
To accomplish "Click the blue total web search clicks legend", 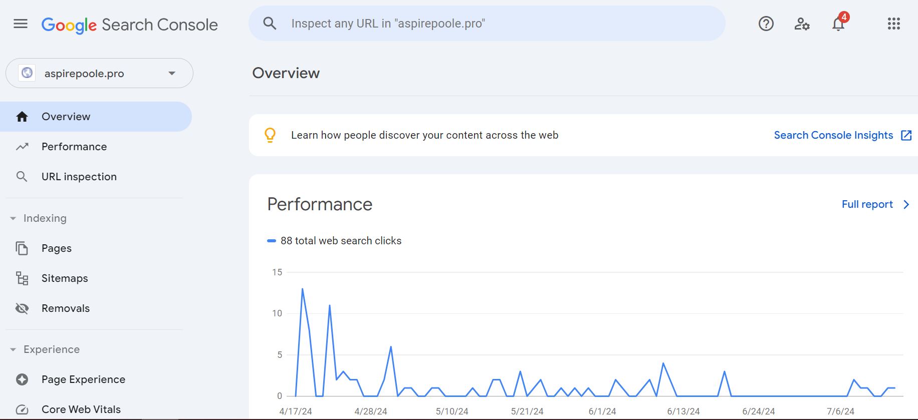I will [x=334, y=241].
